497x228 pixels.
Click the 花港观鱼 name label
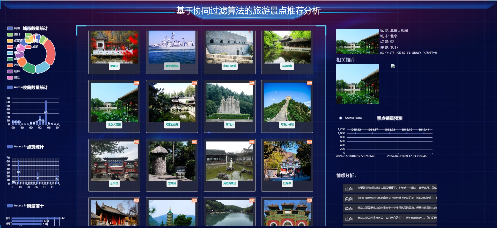click(x=287, y=66)
